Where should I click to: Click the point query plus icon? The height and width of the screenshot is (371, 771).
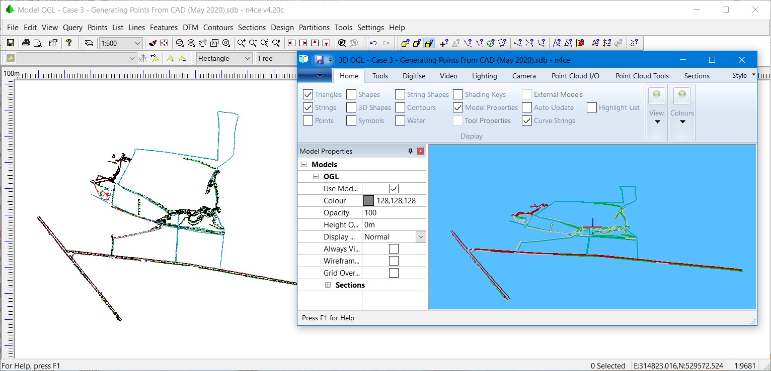444,43
